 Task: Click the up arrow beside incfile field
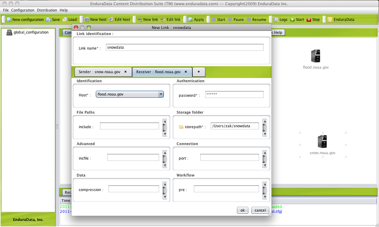(x=165, y=153)
